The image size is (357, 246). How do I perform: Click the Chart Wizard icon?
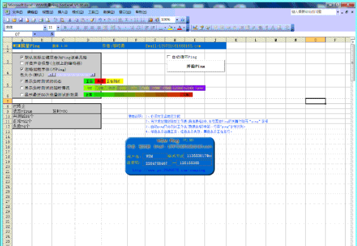click(150, 20)
